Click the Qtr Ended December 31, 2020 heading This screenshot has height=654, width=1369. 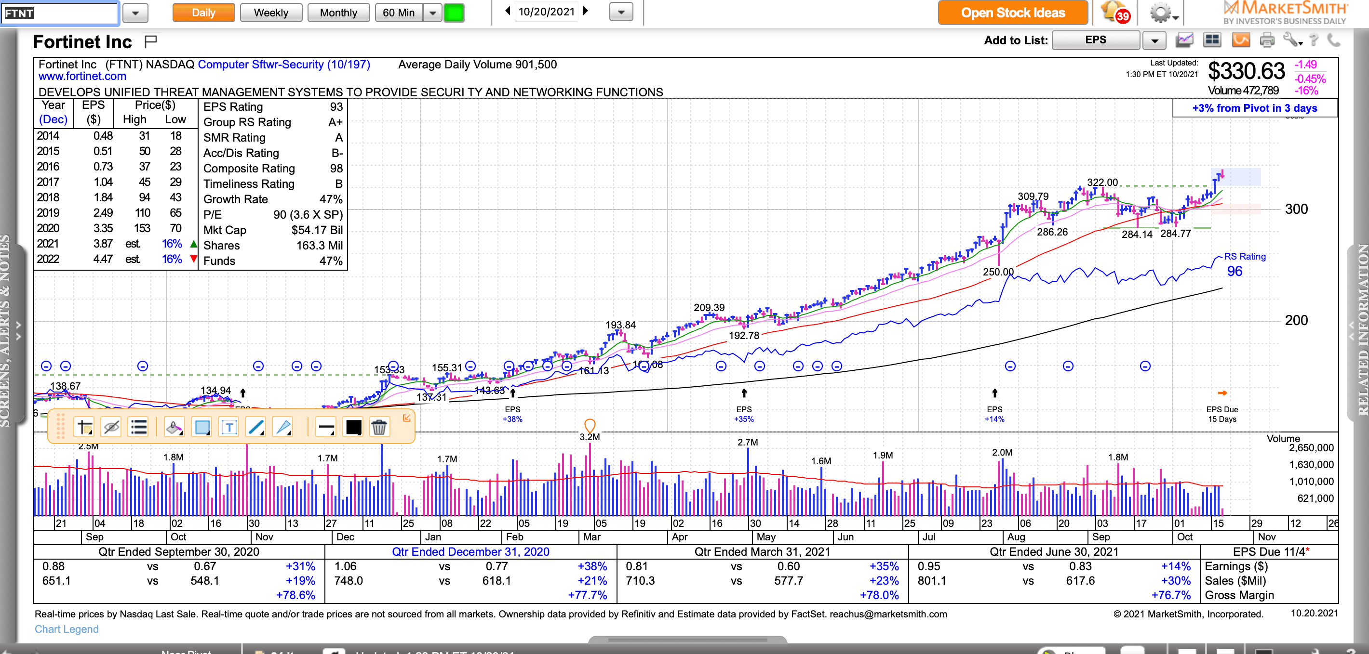pos(470,552)
